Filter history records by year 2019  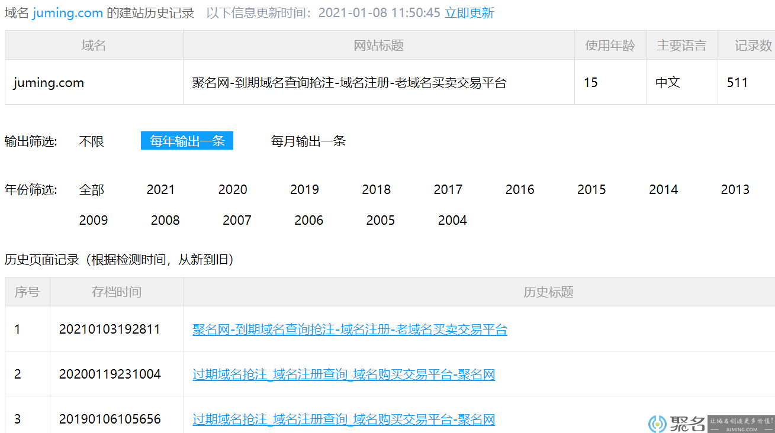click(x=304, y=189)
